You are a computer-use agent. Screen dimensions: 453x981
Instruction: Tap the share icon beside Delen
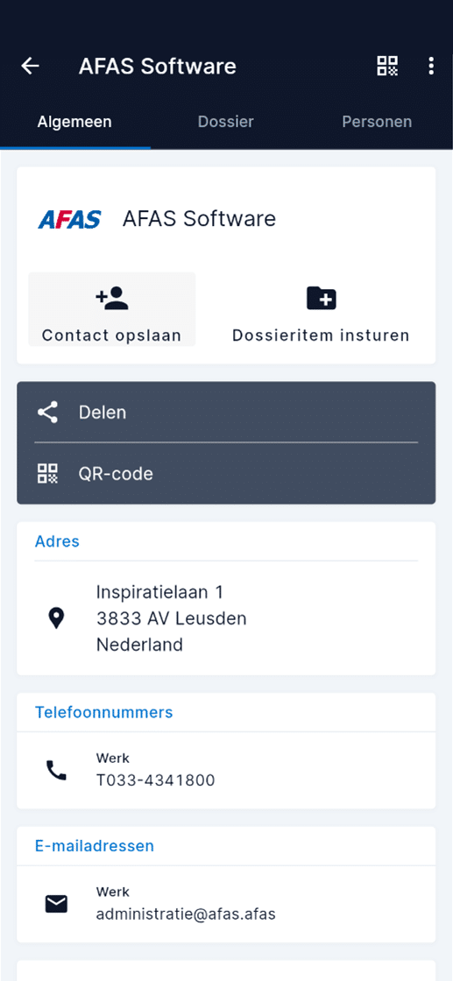pos(47,413)
